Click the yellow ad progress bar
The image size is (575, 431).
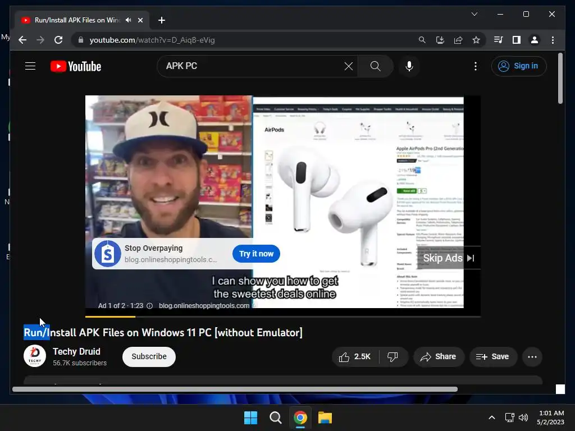click(x=110, y=316)
